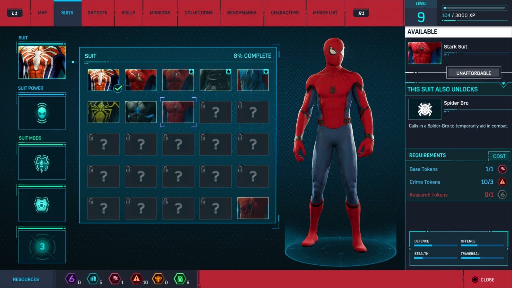Select the first locked suit in row four

point(104,176)
